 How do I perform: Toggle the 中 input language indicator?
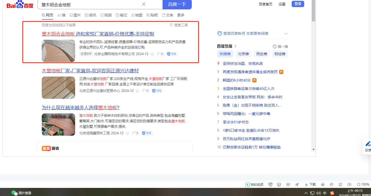325,193
